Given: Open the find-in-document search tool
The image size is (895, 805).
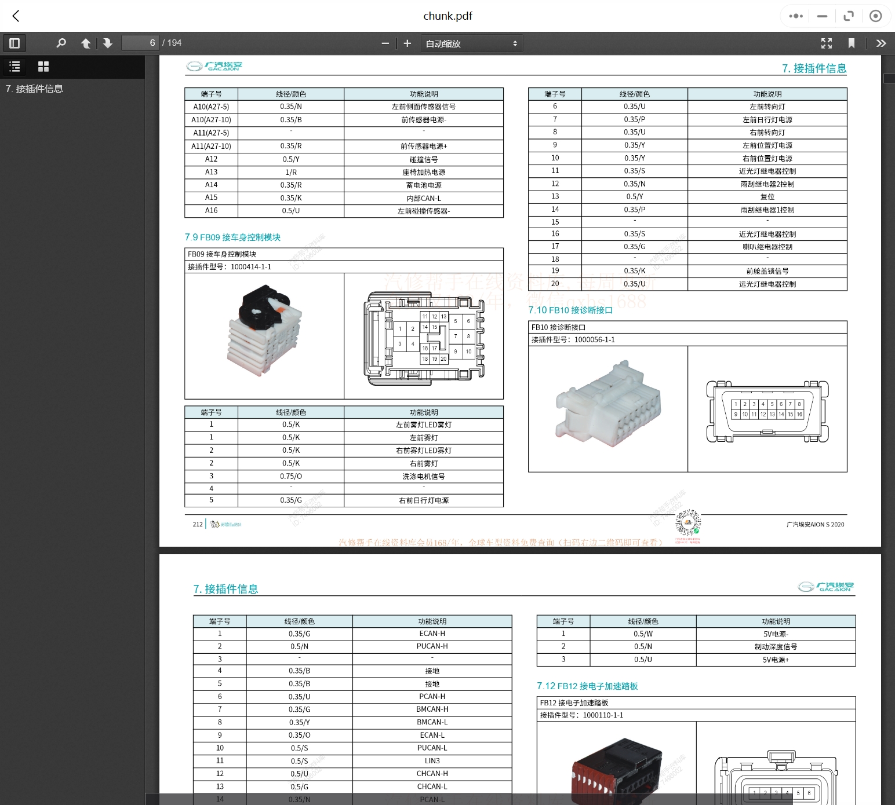Looking at the screenshot, I should click(x=61, y=43).
